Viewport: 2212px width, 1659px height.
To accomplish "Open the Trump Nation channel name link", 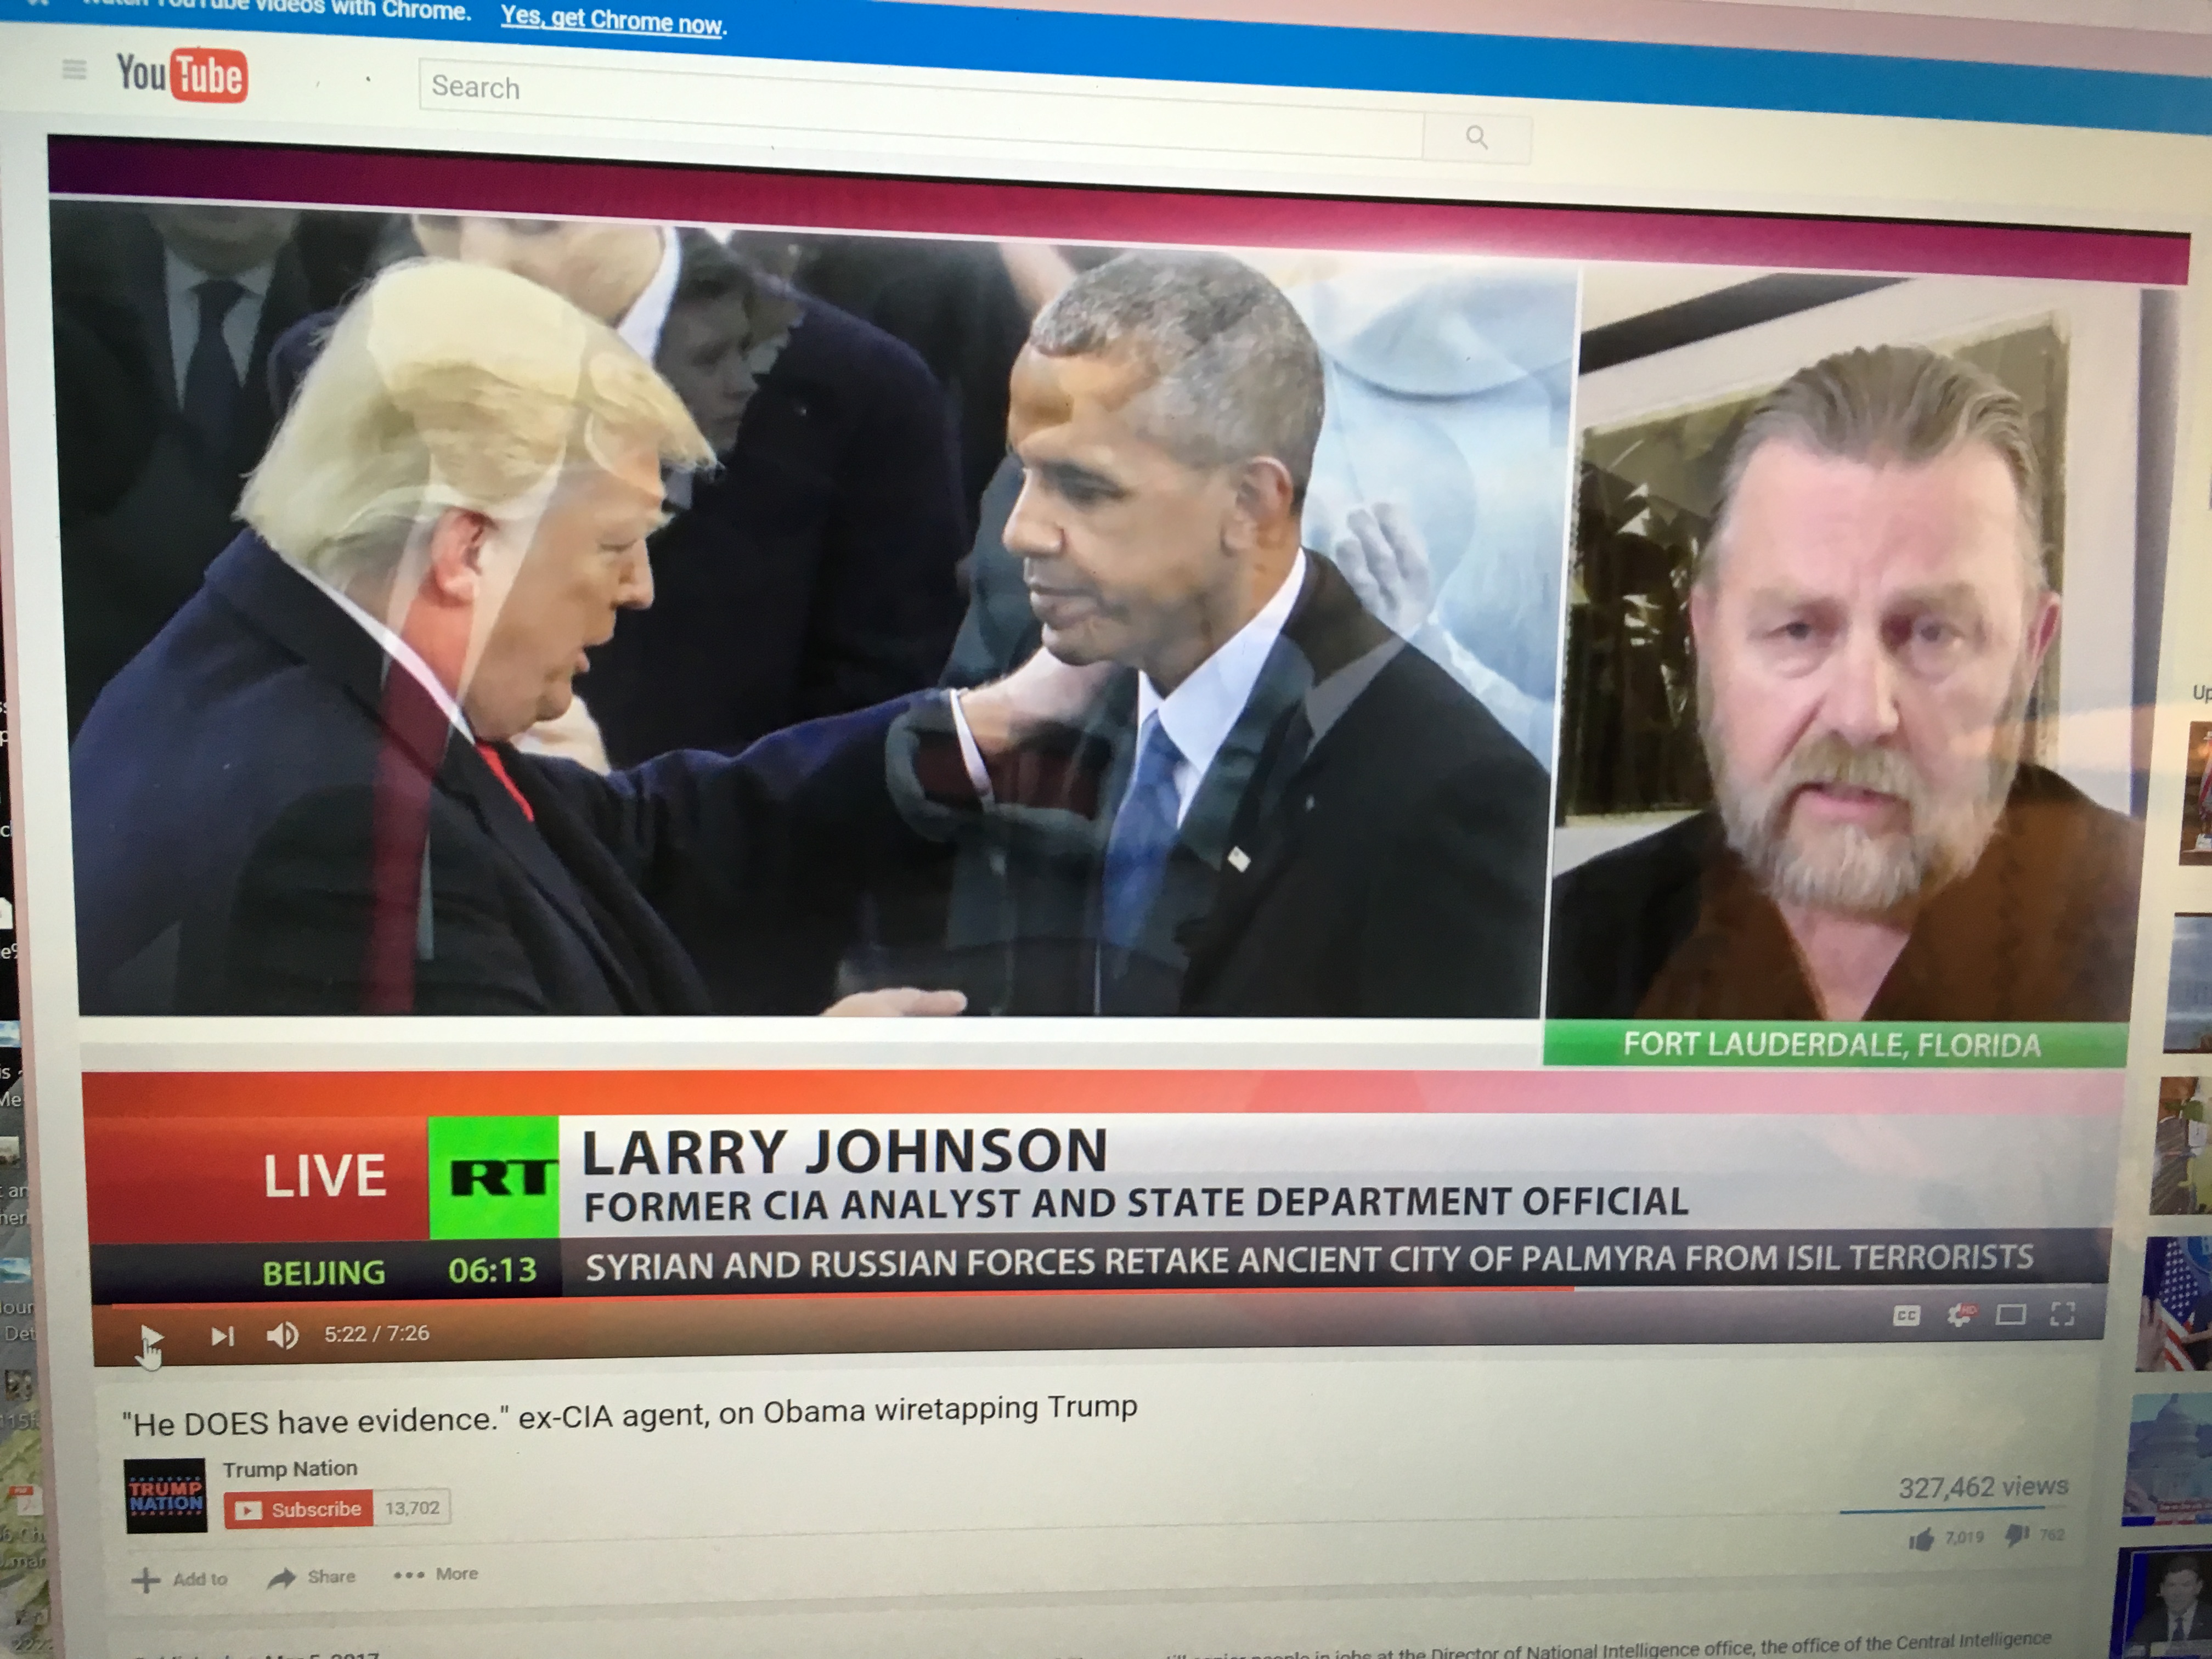I will point(290,1468).
